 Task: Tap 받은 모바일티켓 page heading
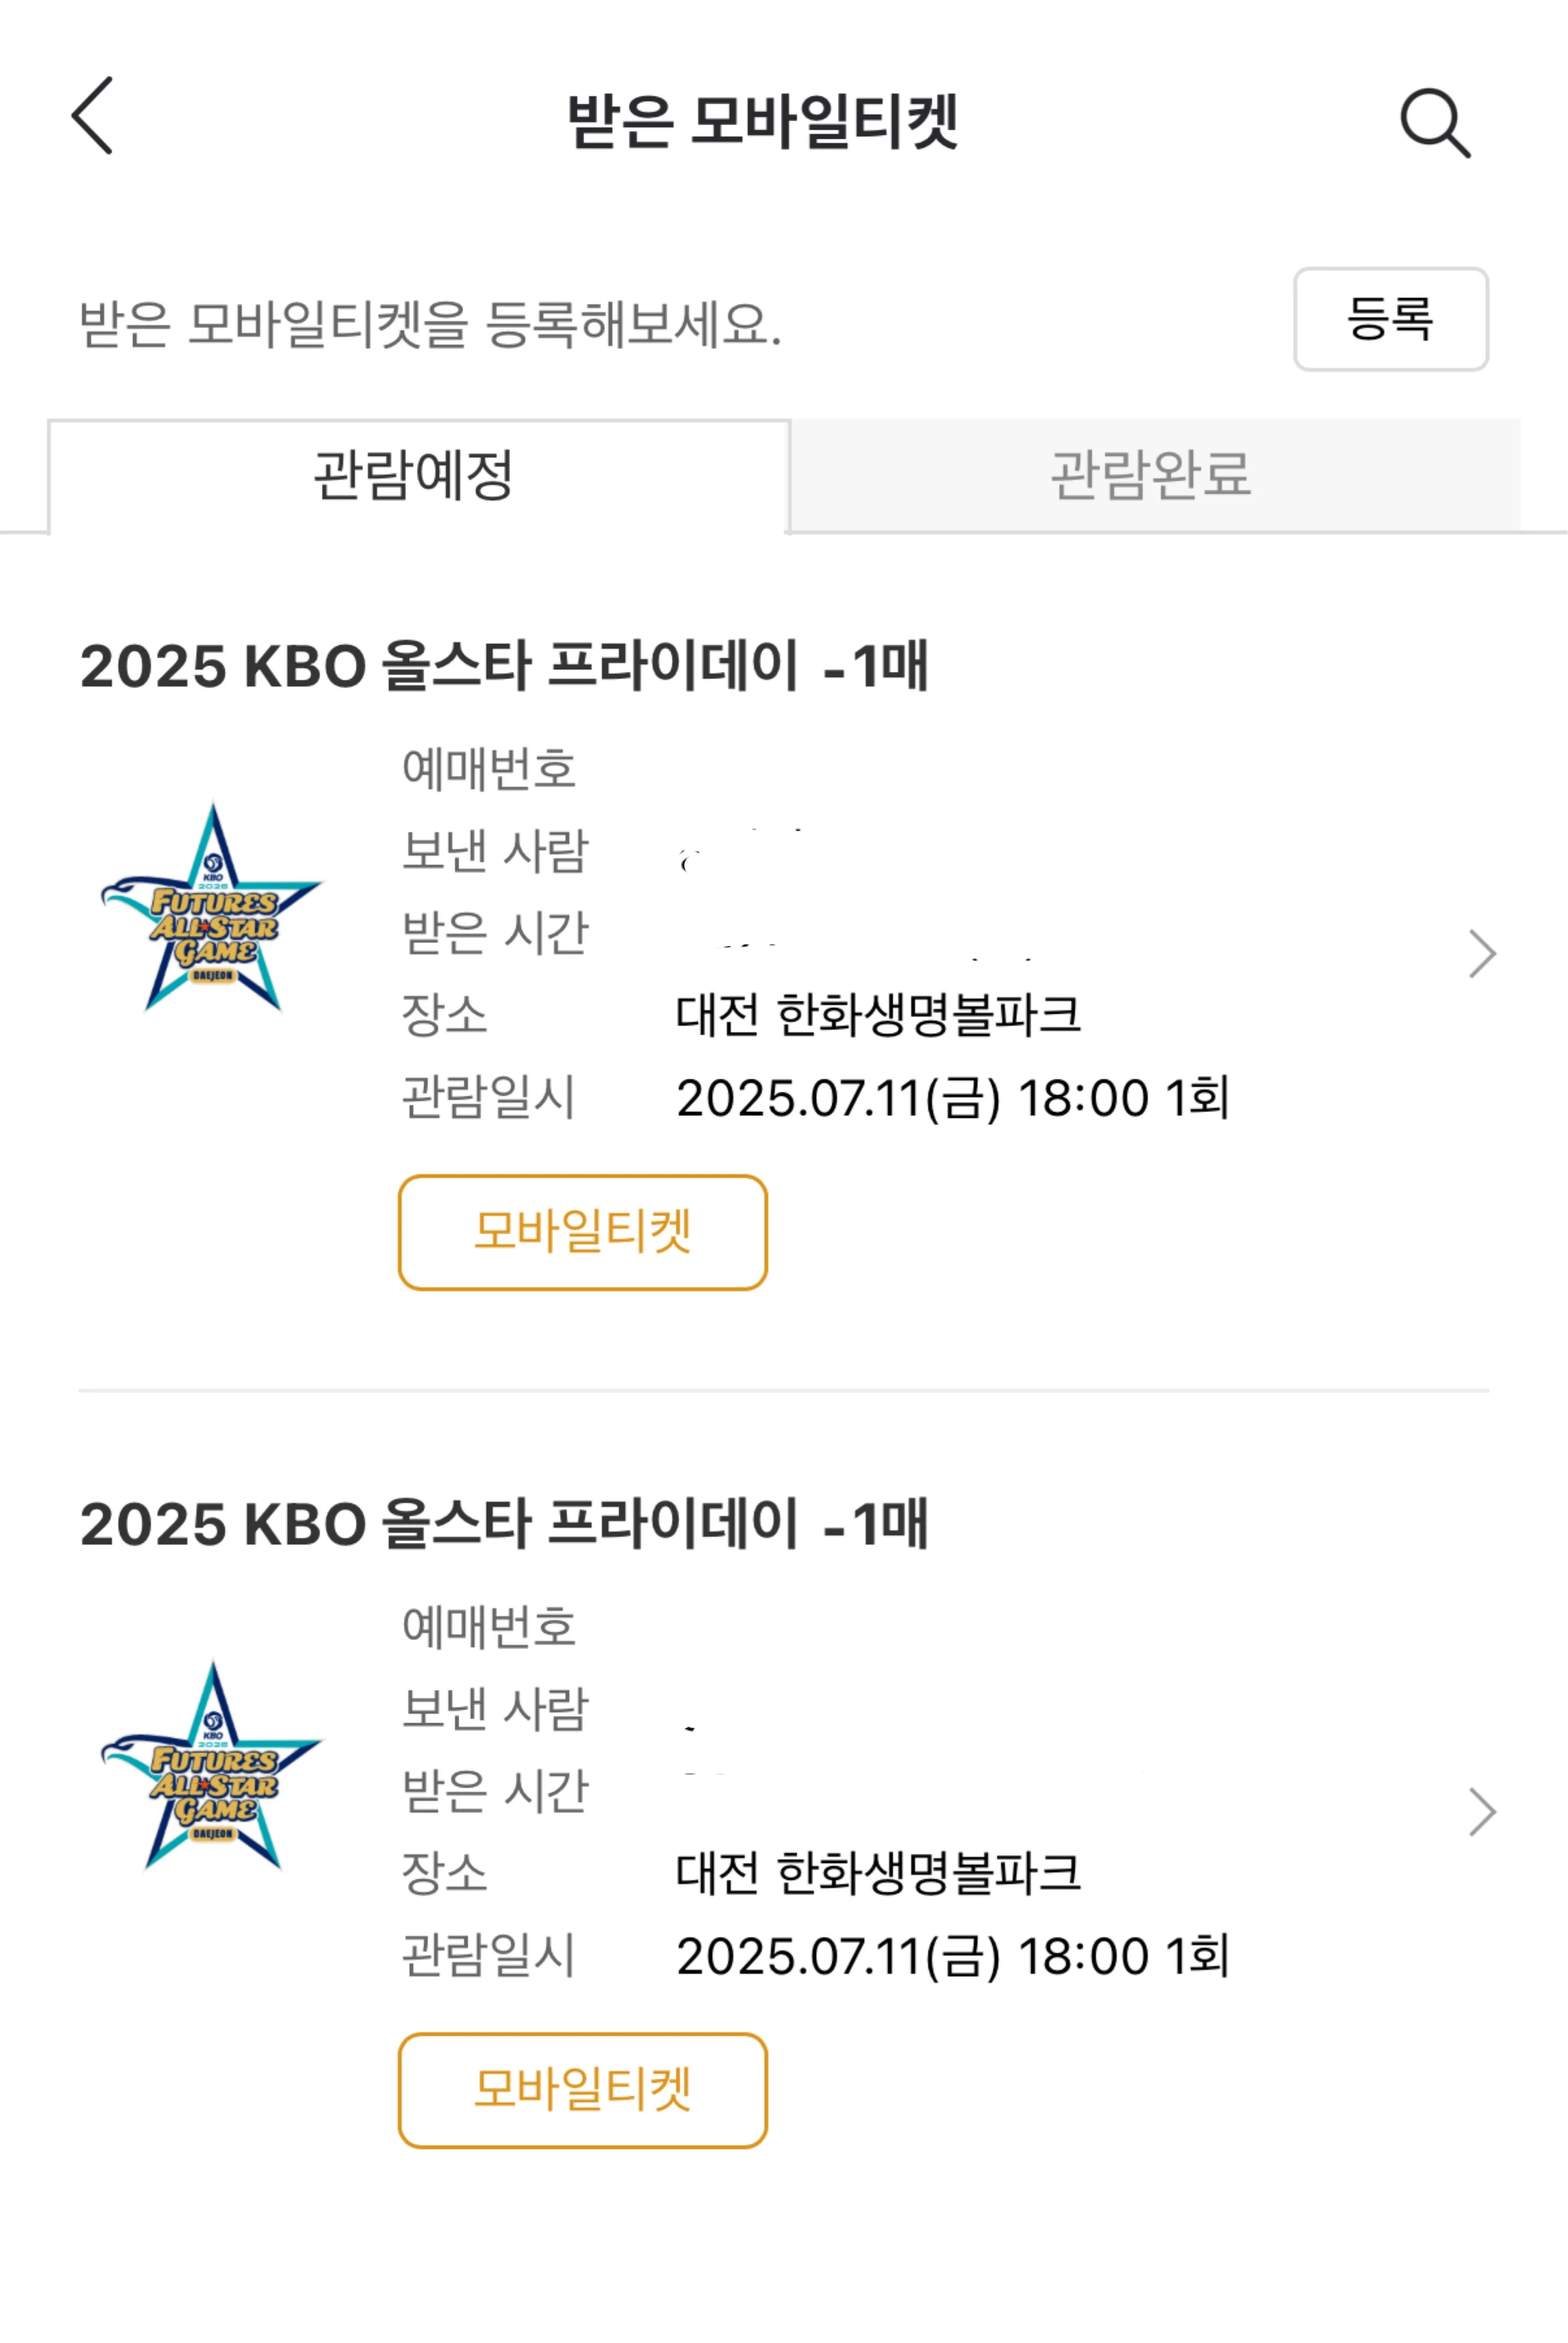click(x=763, y=121)
